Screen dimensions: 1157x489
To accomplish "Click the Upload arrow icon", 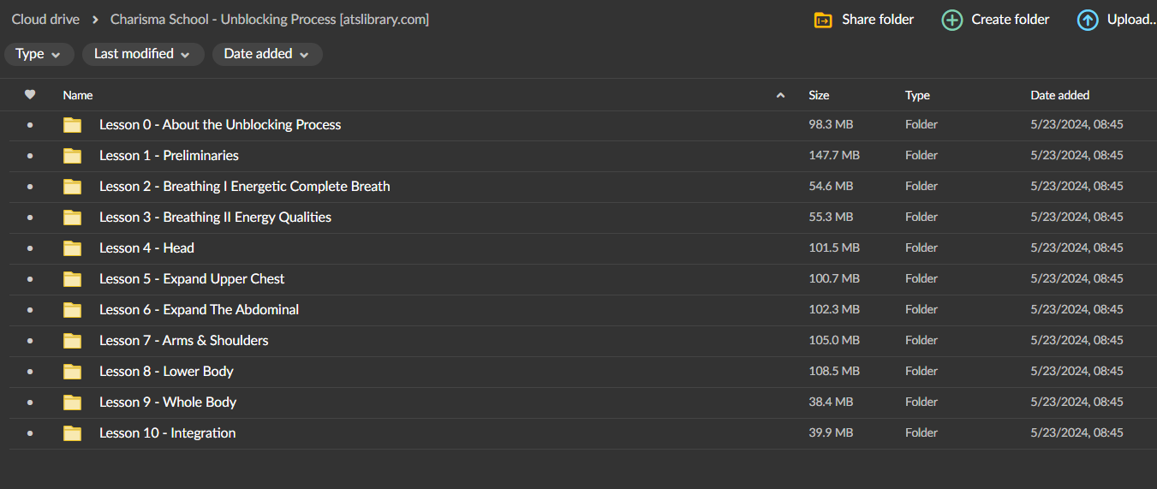I will 1088,20.
